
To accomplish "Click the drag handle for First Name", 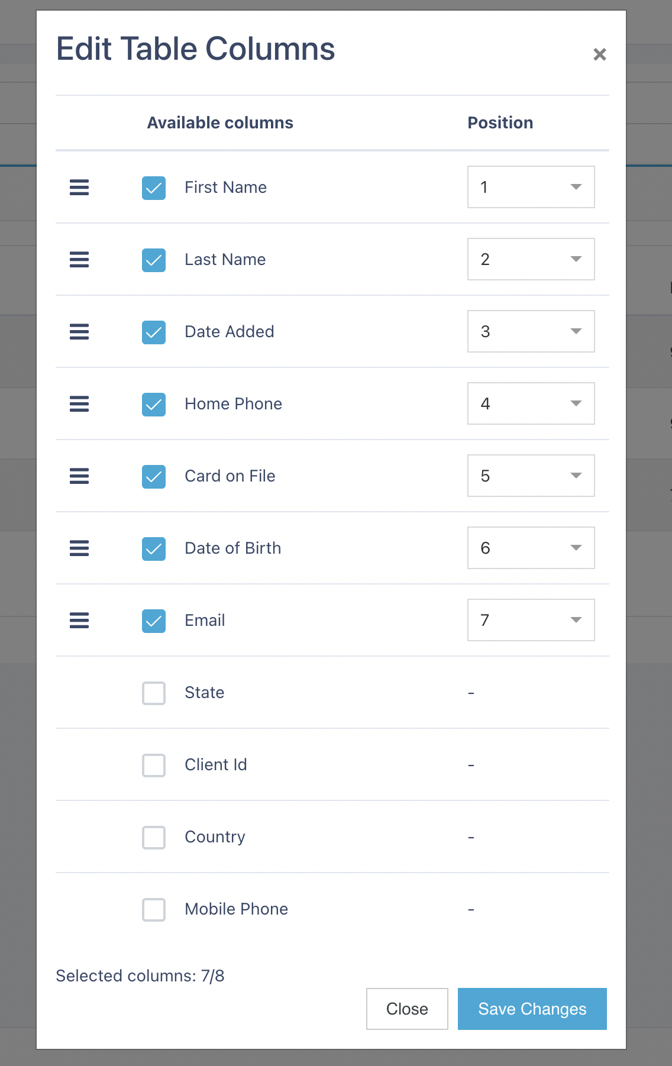I will coord(79,188).
